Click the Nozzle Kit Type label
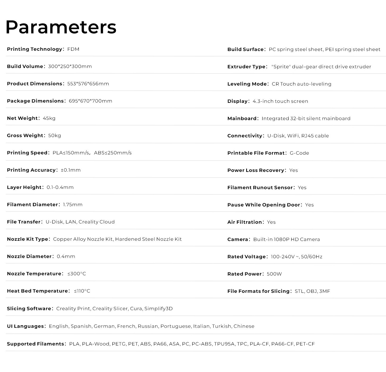The width and height of the screenshot is (386, 372). click(x=28, y=239)
